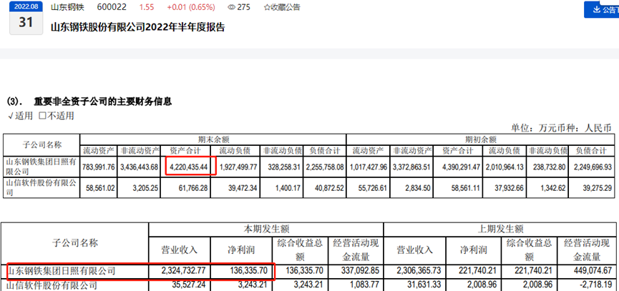Click the stock price 1.55

click(146, 7)
